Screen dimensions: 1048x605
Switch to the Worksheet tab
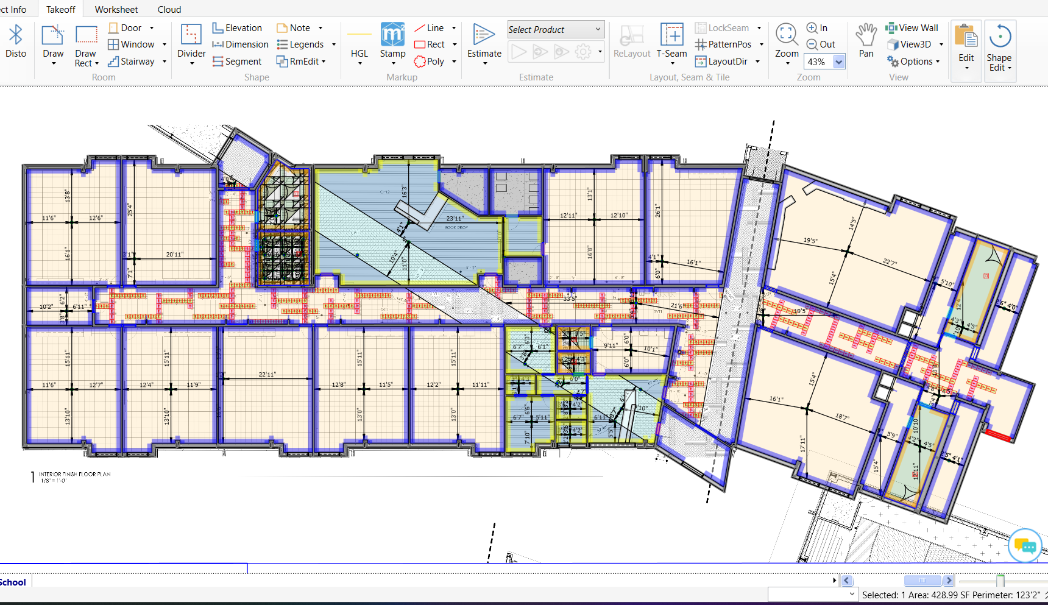[116, 9]
